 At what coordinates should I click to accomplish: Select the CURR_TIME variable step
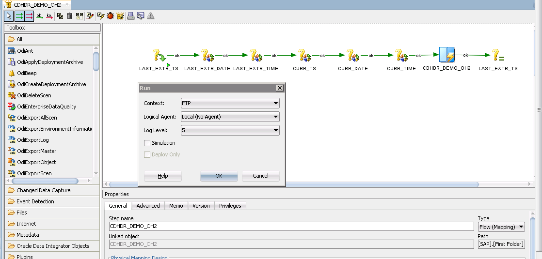401,56
